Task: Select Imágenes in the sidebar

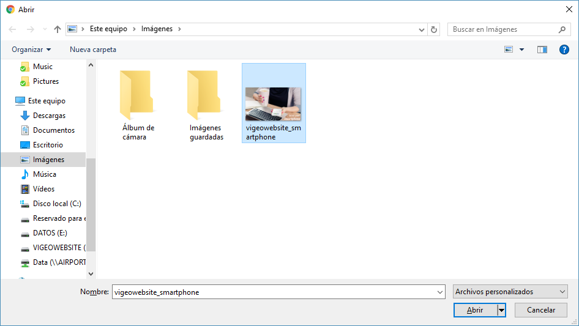Action: 43,160
